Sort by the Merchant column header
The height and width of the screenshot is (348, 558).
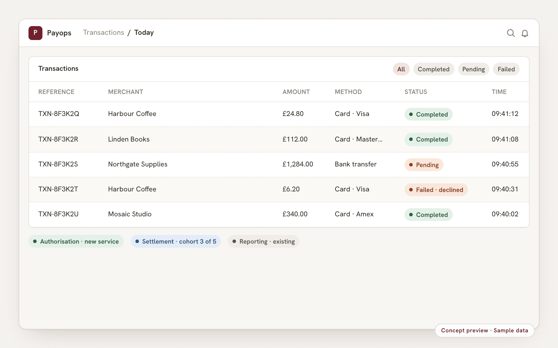tap(126, 92)
